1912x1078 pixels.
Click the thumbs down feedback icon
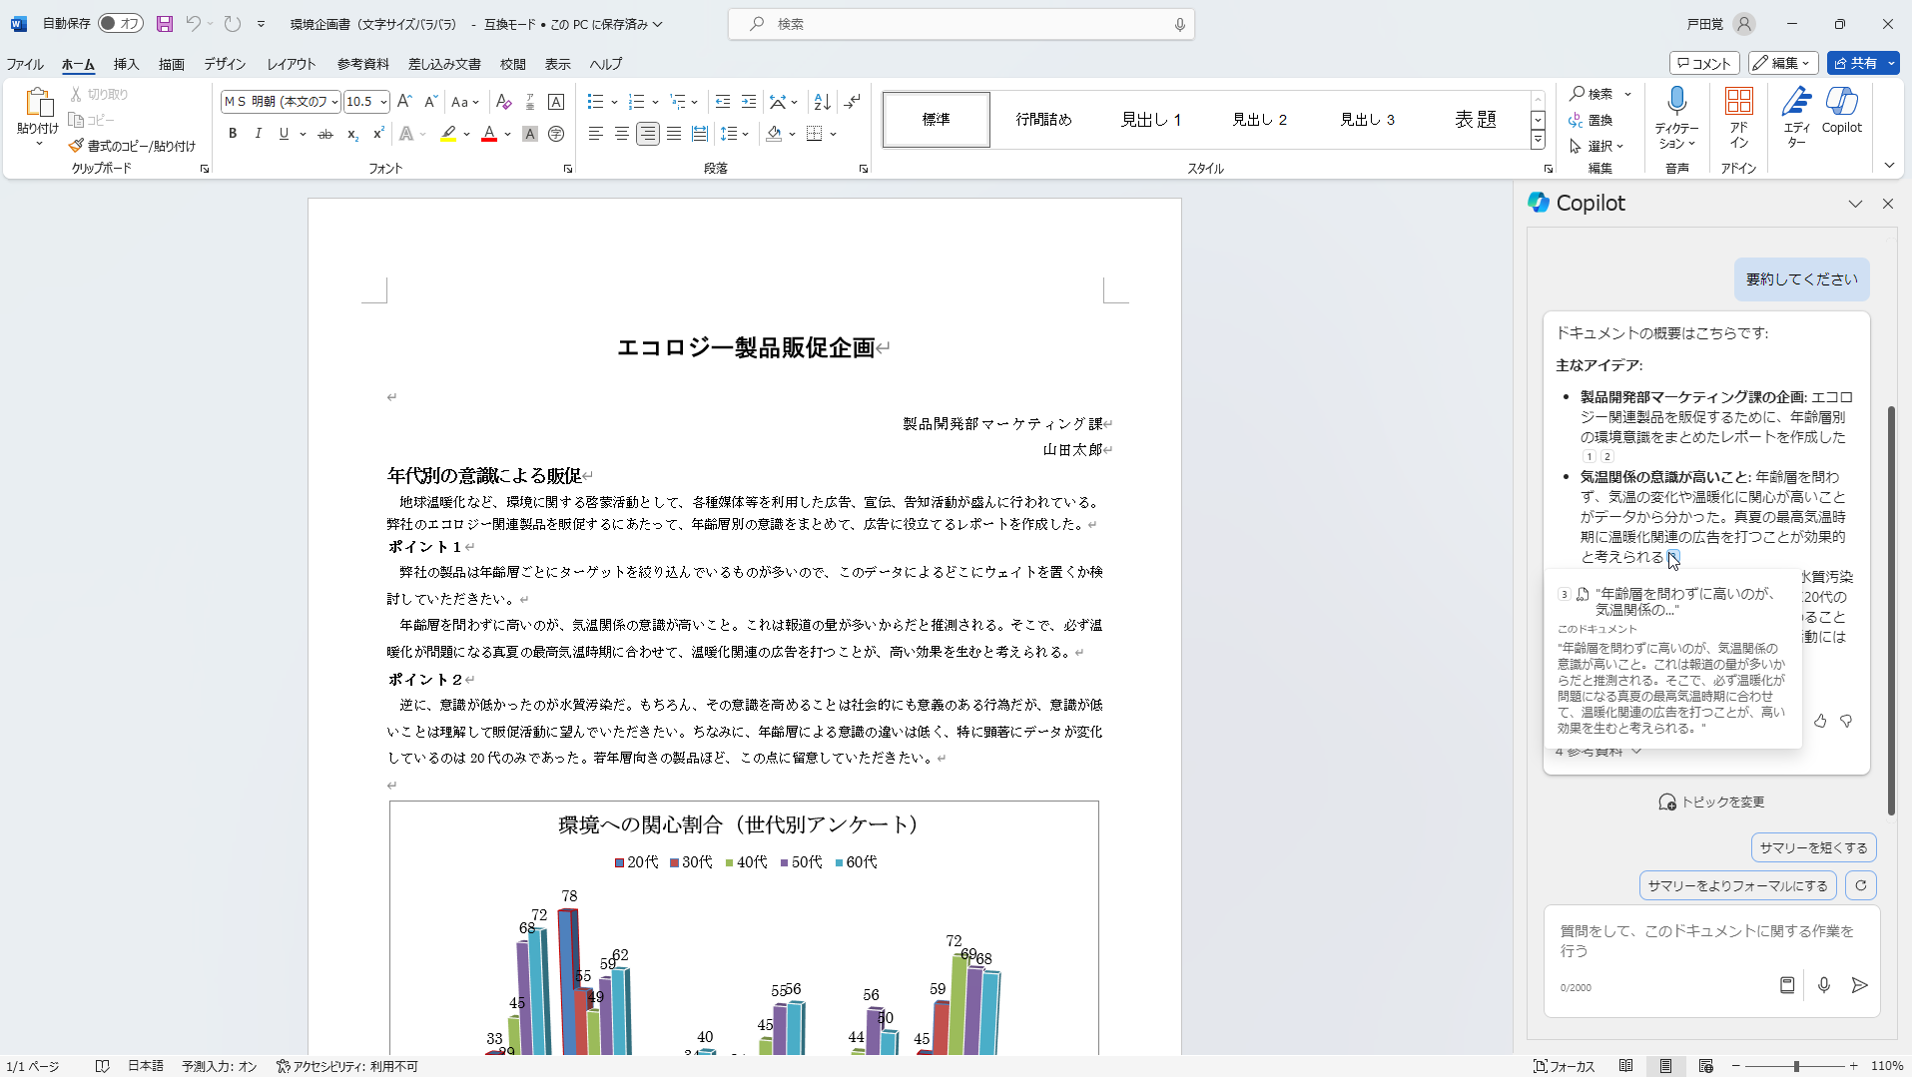click(1846, 721)
